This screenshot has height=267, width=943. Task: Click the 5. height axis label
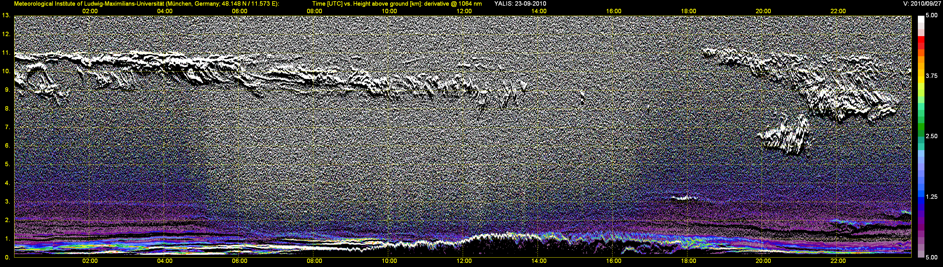click(7, 164)
